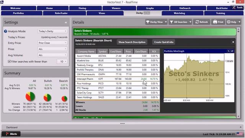Click the Portfolio MiniGraph chart area
Screen dimensions: 245x138
tap(194, 76)
